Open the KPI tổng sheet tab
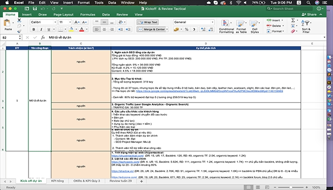Image resolution: width=333 pixels, height=190 pixels. click(x=58, y=181)
